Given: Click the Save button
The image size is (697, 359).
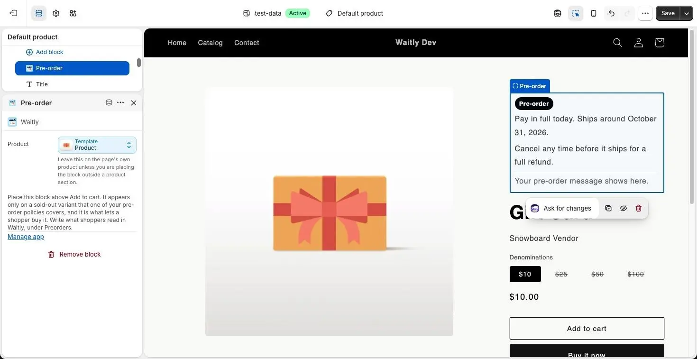Looking at the screenshot, I should pos(668,13).
